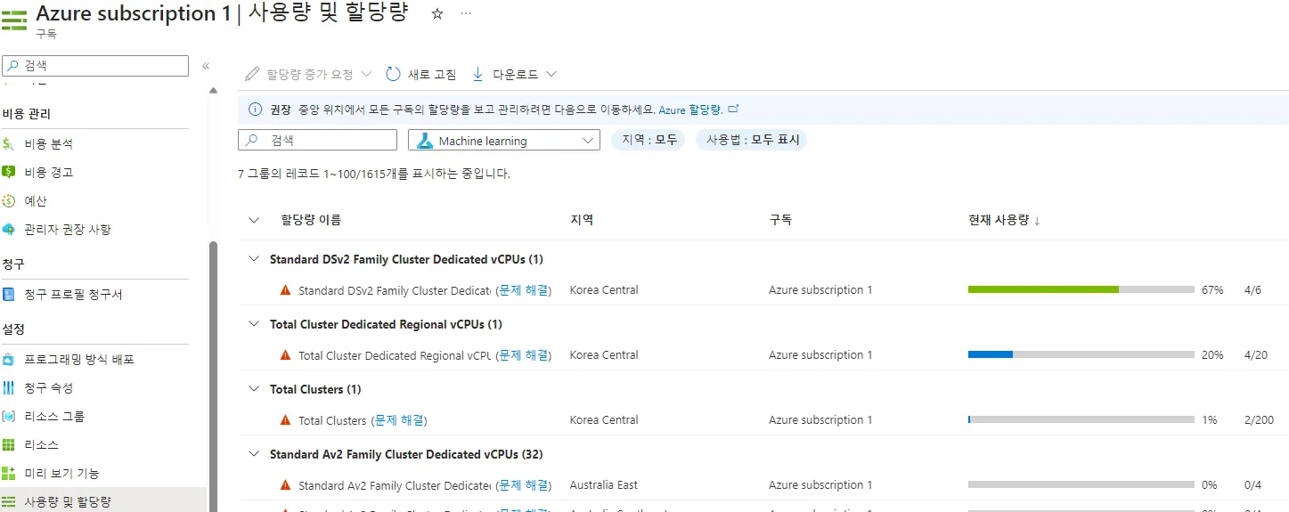Click the 비용 경고 sidebar icon
This screenshot has width=1289, height=512.
[x=9, y=172]
